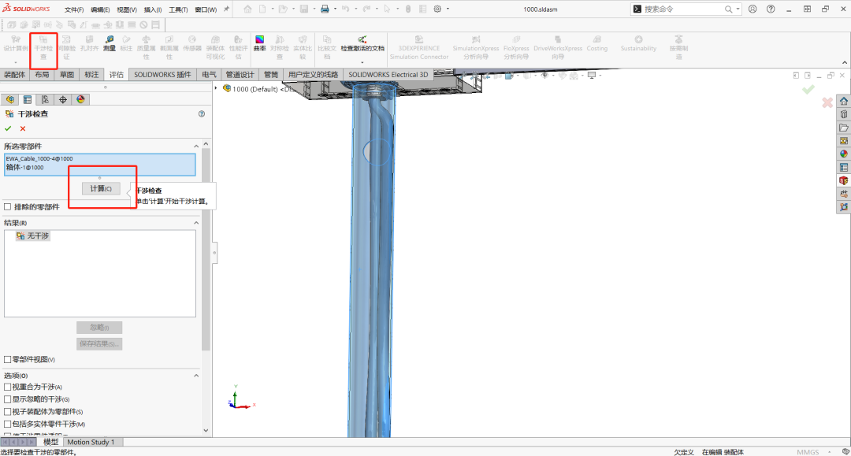Click the 保存结果 save results button

click(99, 343)
